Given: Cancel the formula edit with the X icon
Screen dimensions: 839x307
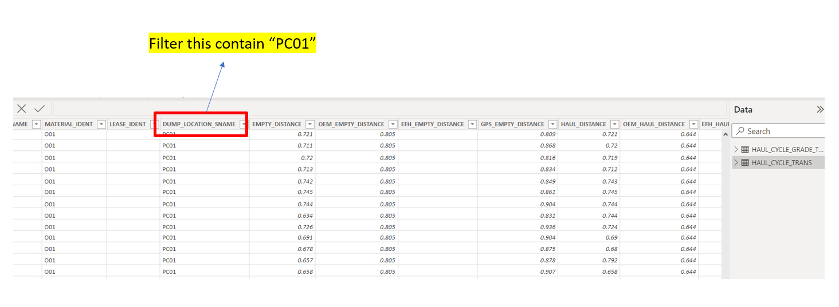Looking at the screenshot, I should (x=21, y=109).
